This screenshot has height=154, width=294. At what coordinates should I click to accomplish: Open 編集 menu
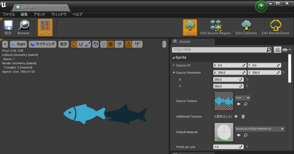pyautogui.click(x=24, y=14)
